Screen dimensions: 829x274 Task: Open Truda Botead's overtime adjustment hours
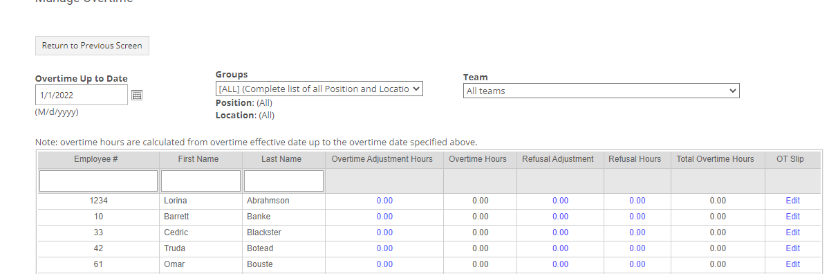coord(385,248)
